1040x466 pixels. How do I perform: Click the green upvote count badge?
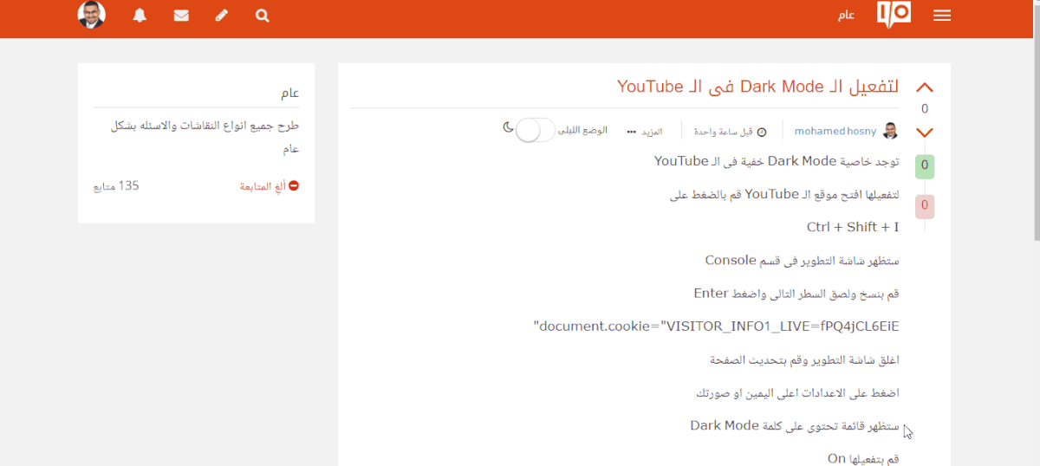pyautogui.click(x=925, y=165)
